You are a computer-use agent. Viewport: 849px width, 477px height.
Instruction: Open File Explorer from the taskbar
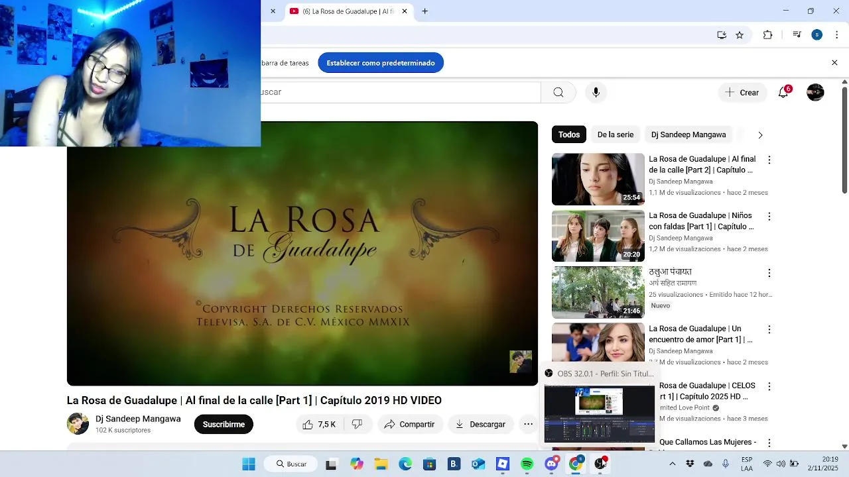[381, 464]
